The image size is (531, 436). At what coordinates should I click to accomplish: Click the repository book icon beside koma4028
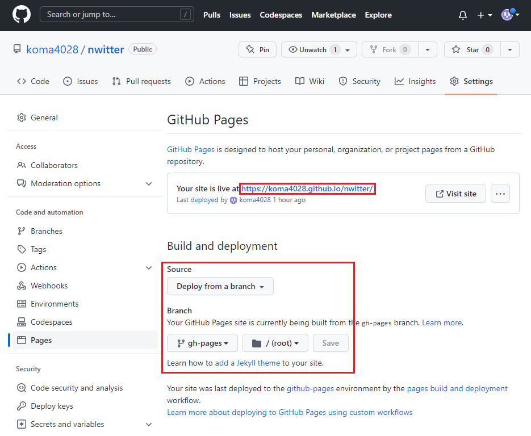pyautogui.click(x=17, y=49)
